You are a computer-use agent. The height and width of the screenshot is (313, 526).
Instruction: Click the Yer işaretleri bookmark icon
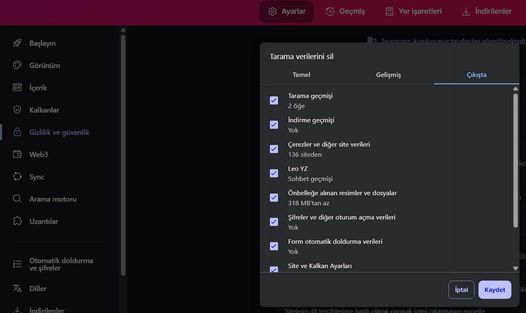tap(389, 11)
